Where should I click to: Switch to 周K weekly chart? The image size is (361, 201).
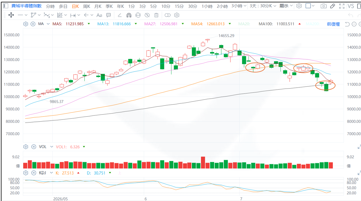click(x=86, y=6)
